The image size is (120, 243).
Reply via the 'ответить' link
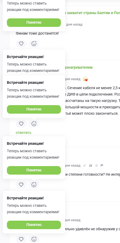tap(24, 133)
